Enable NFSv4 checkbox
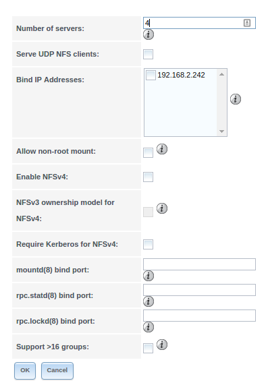 click(149, 177)
